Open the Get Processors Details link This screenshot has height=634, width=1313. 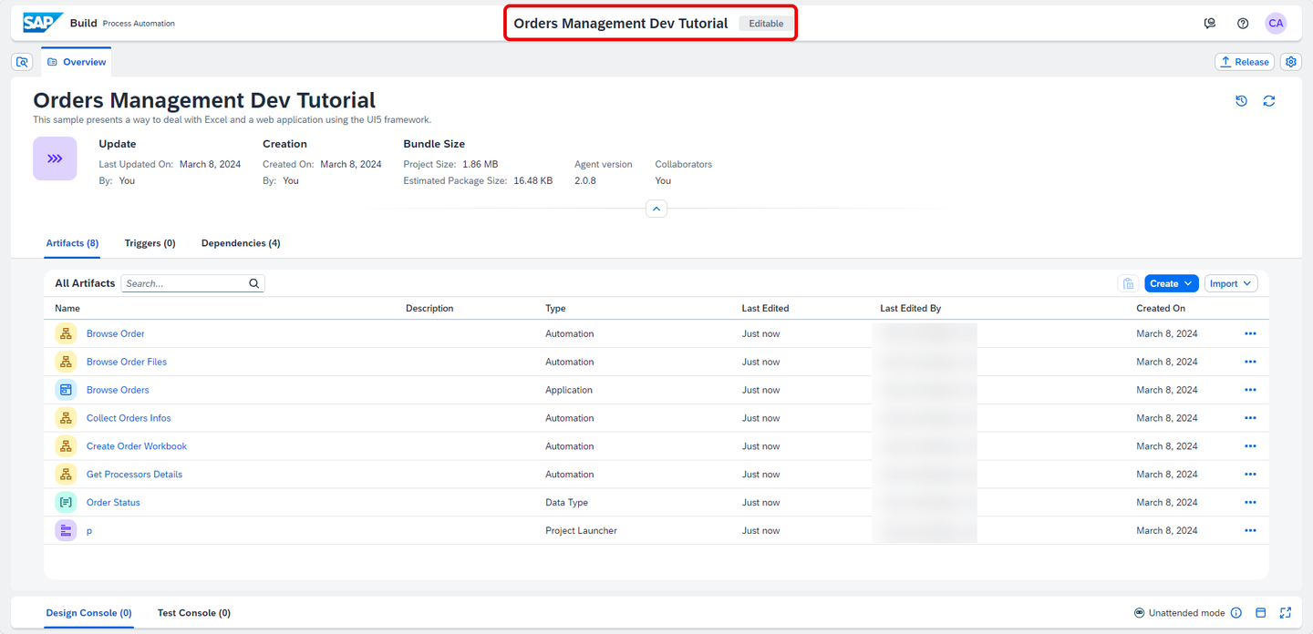[x=134, y=475]
